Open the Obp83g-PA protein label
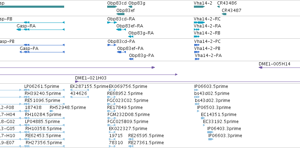Viewport: 300px width, 148px height. click(x=142, y=56)
